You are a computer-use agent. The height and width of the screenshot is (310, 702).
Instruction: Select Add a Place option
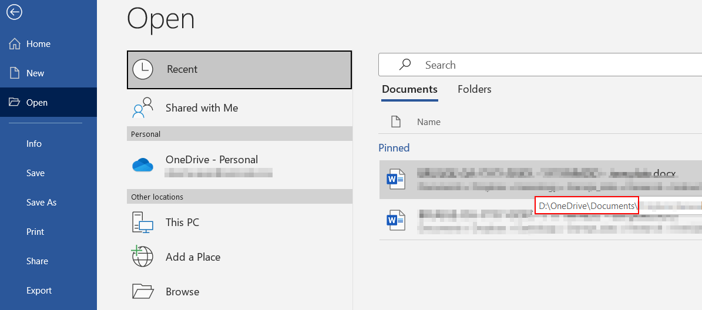(x=240, y=257)
